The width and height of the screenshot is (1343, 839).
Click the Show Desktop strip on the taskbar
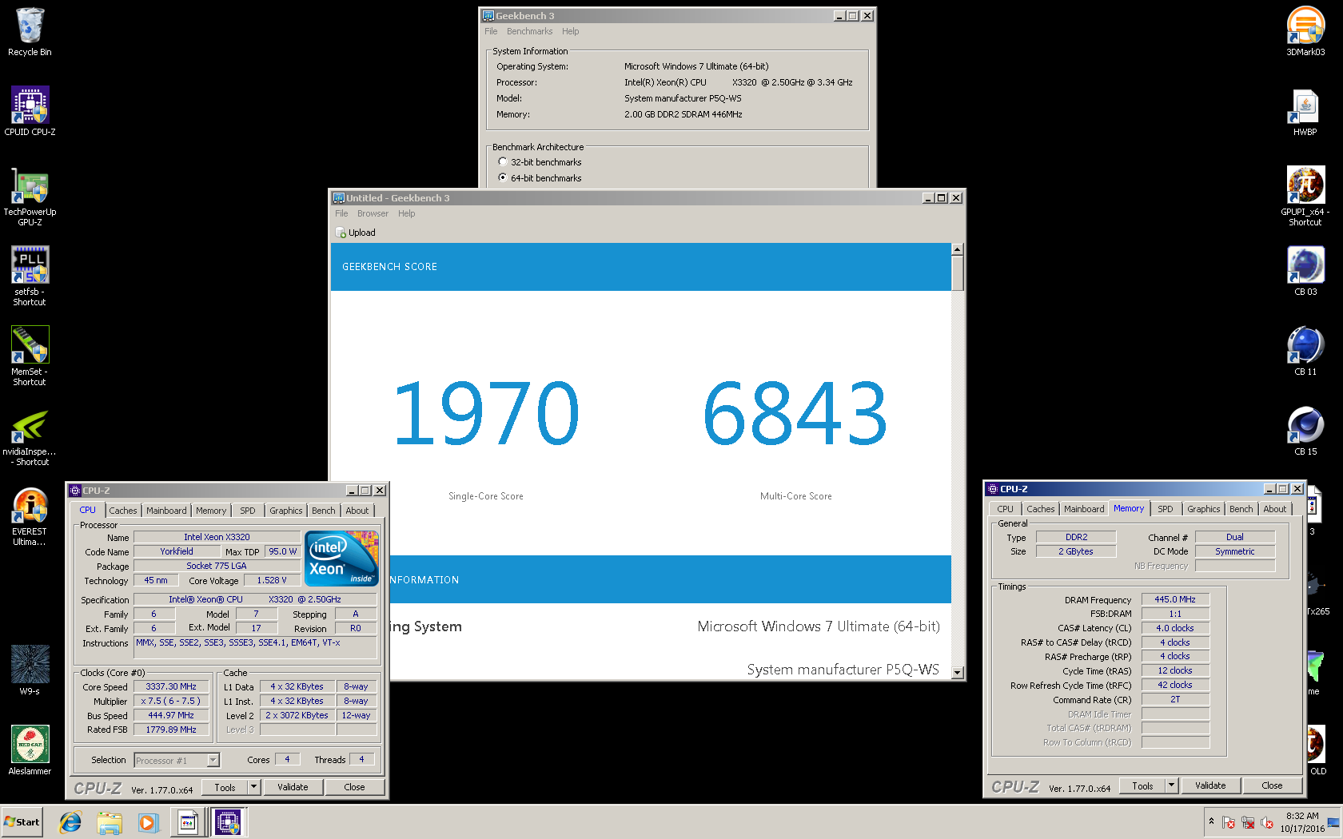(x=1333, y=822)
